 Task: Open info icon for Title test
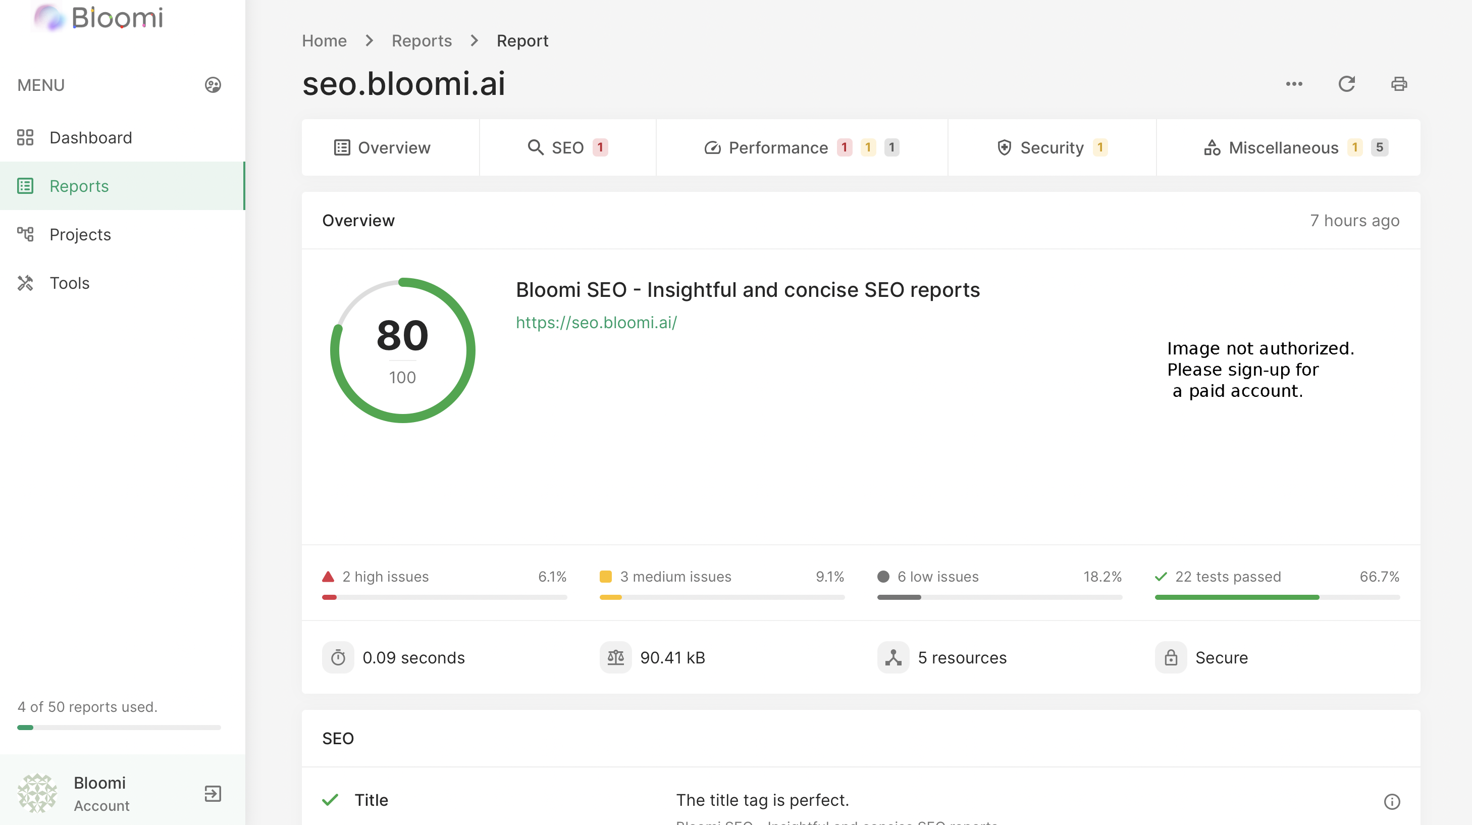click(x=1392, y=802)
